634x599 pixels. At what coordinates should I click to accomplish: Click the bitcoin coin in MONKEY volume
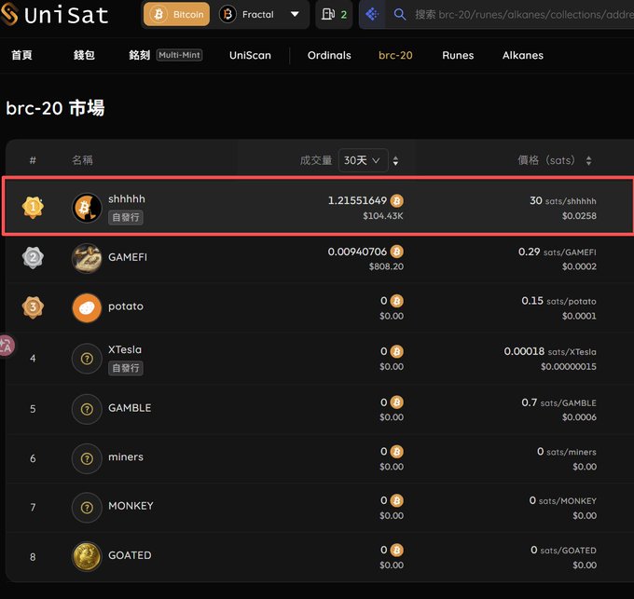pos(396,501)
